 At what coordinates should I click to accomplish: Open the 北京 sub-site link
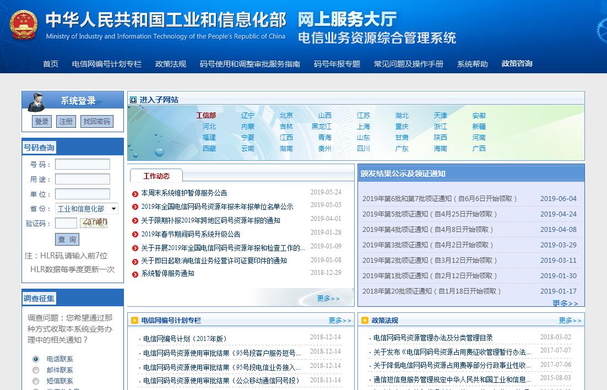pos(286,116)
